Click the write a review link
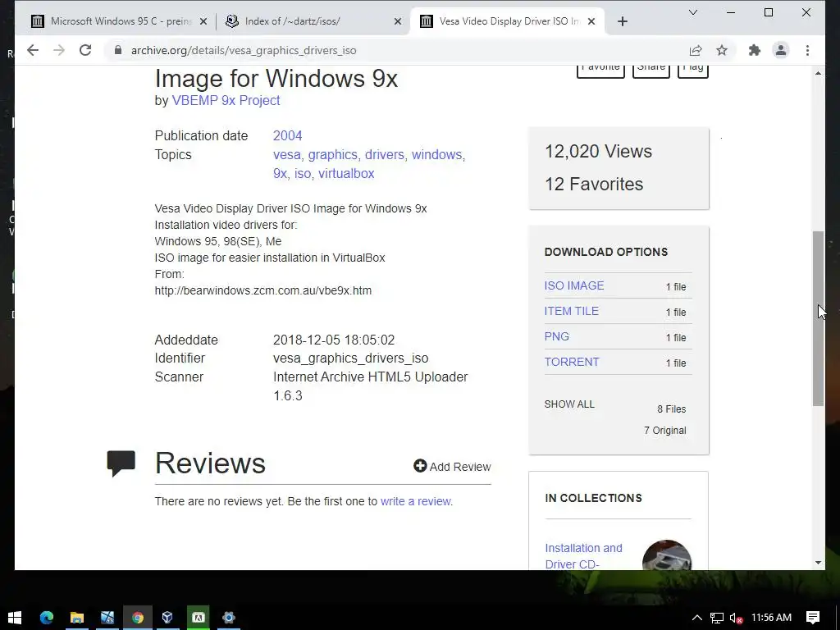Image resolution: width=840 pixels, height=630 pixels. (415, 501)
